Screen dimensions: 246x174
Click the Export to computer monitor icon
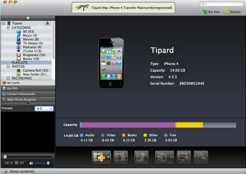[184, 157]
